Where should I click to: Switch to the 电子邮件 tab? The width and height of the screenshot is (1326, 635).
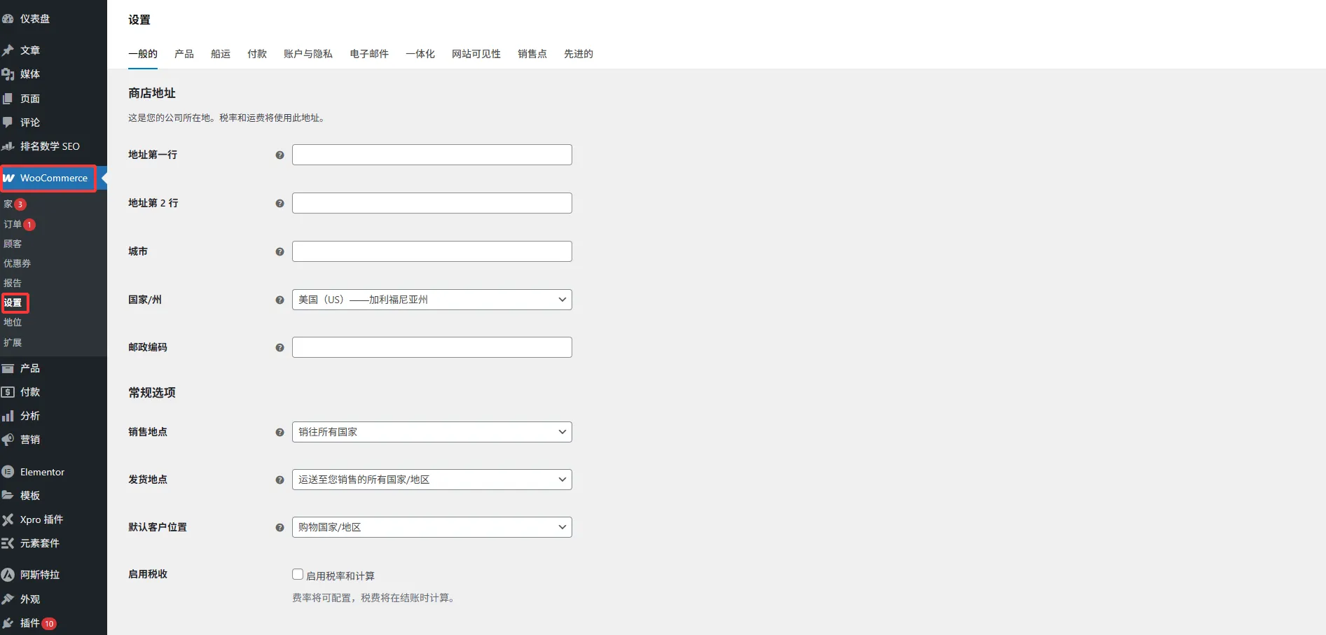coord(369,54)
